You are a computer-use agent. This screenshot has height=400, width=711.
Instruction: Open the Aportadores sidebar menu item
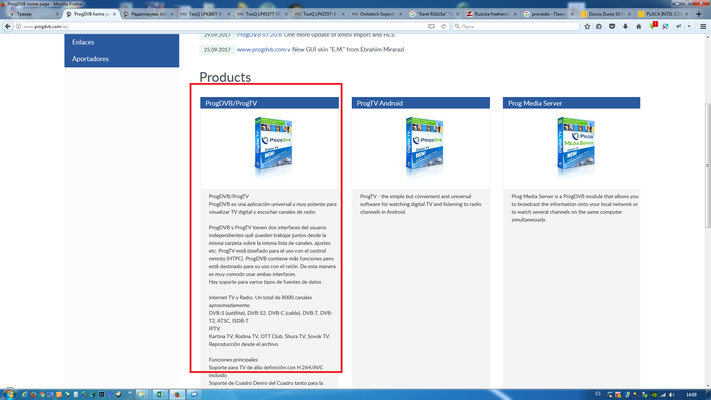point(90,59)
